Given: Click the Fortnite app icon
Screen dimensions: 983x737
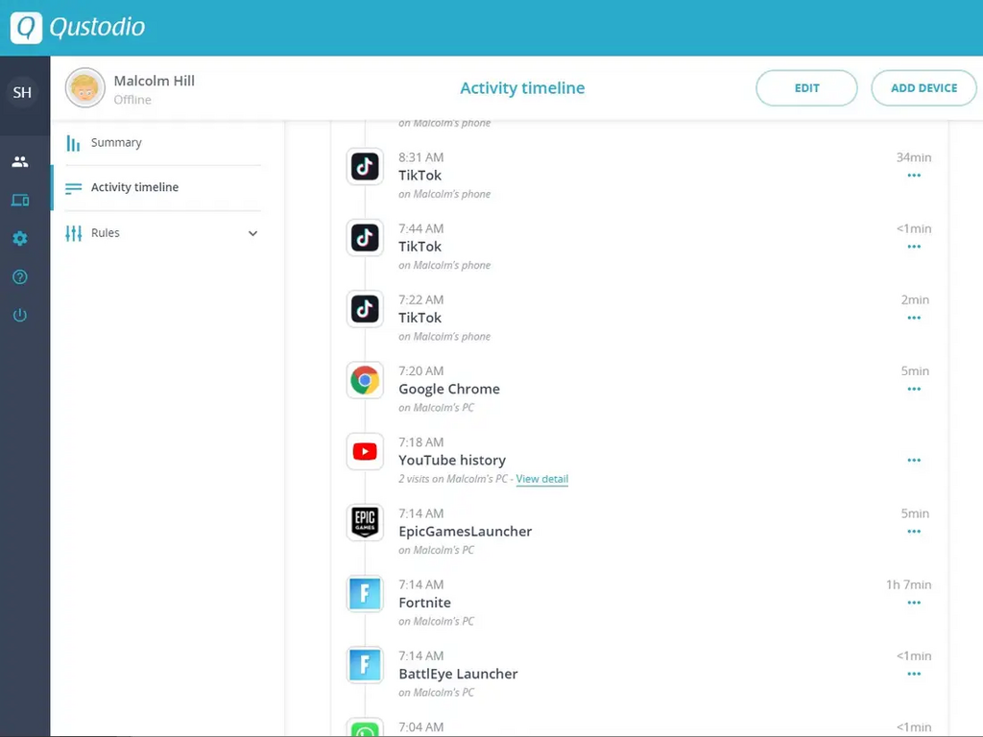Looking at the screenshot, I should click(x=365, y=593).
